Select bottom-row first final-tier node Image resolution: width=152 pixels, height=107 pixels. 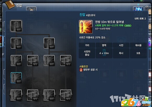(16, 95)
